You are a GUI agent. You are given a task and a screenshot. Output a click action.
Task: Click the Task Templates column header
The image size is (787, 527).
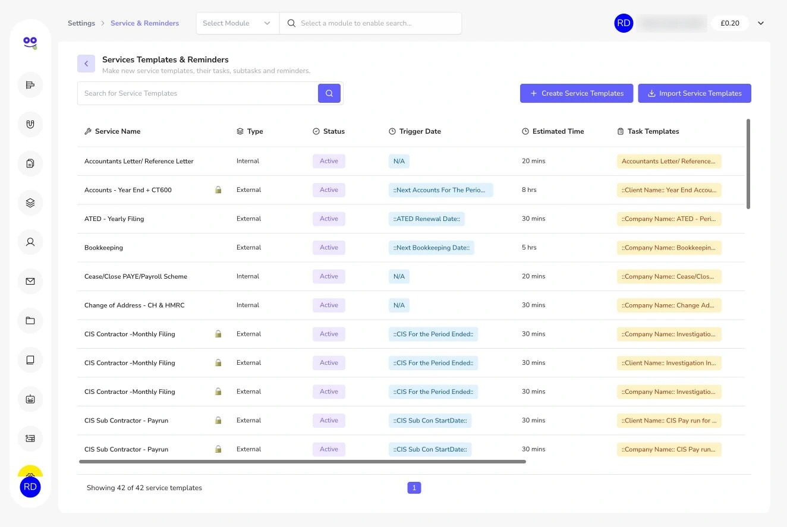pos(648,131)
